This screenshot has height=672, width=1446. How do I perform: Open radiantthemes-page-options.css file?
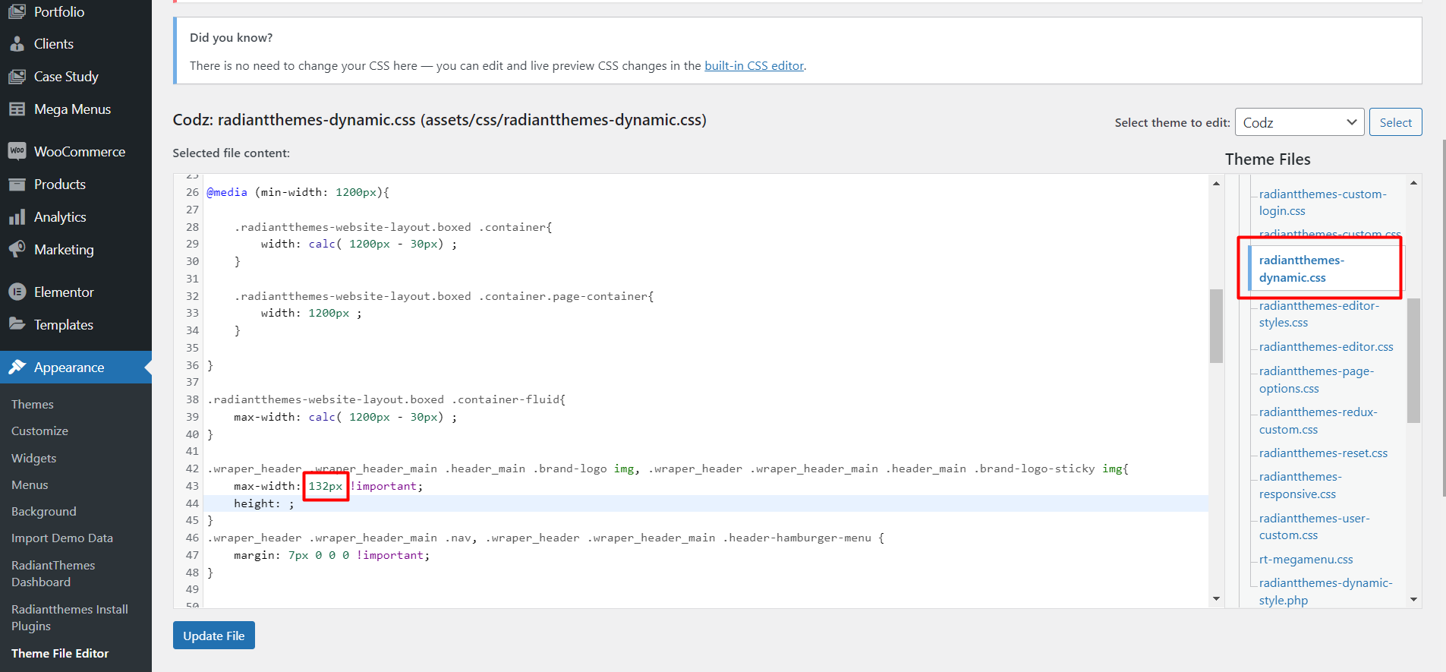coord(1316,380)
